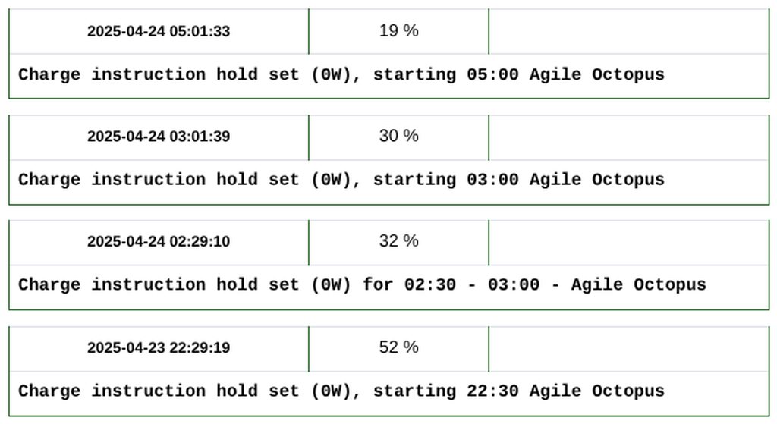Click the empty cell beside 30 %

click(x=628, y=137)
